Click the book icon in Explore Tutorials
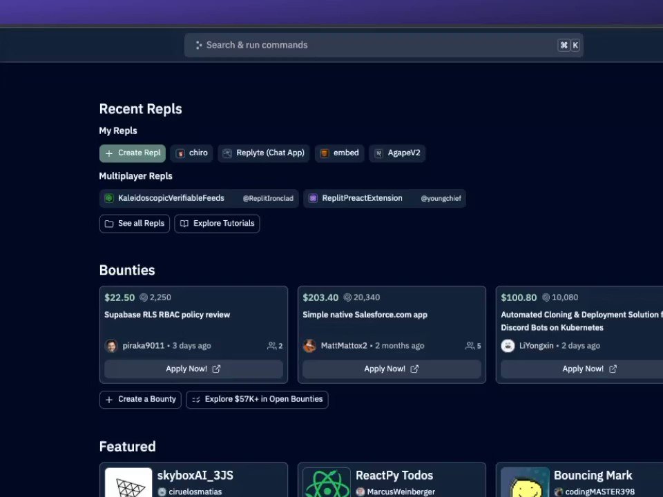 pyautogui.click(x=184, y=224)
